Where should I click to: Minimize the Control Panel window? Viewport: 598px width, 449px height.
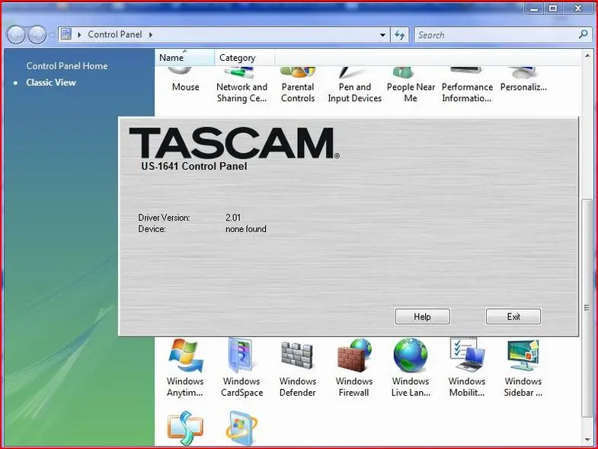(534, 8)
